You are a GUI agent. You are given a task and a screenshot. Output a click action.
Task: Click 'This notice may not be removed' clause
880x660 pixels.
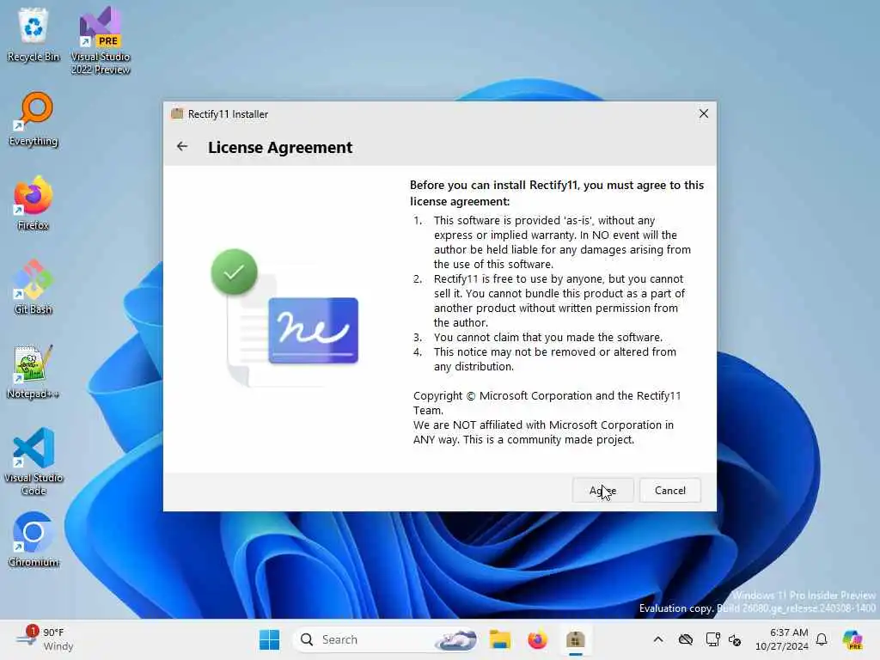[x=554, y=359]
